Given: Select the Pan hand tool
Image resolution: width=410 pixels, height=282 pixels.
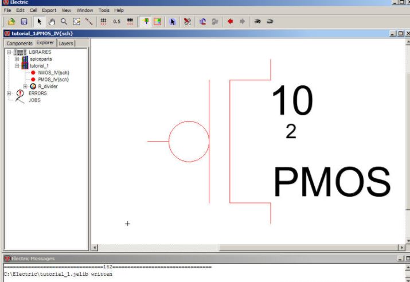Looking at the screenshot, I should tap(52, 22).
